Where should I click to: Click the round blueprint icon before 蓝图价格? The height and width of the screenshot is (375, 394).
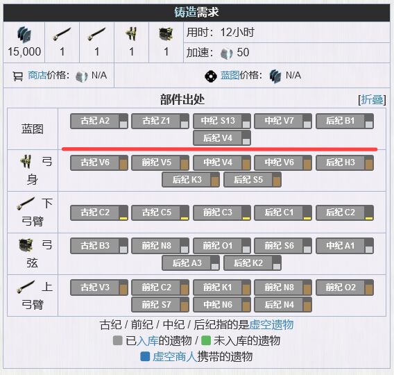tap(211, 76)
